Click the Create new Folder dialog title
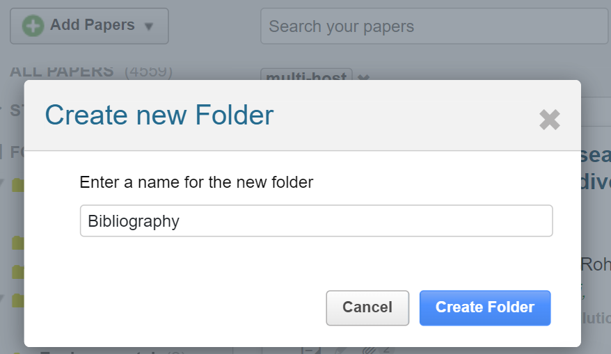The height and width of the screenshot is (354, 611). point(159,115)
